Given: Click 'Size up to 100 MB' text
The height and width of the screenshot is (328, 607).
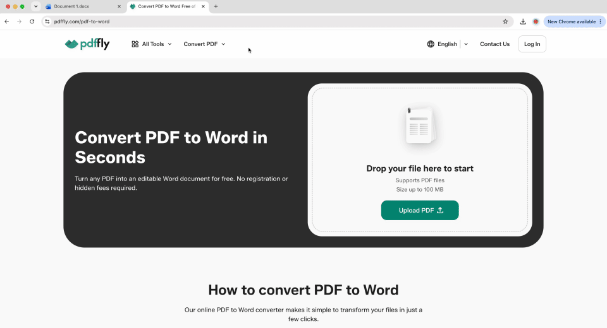Looking at the screenshot, I should coord(420,190).
